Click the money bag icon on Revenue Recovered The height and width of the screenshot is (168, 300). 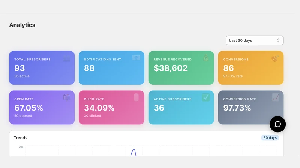coord(206,58)
